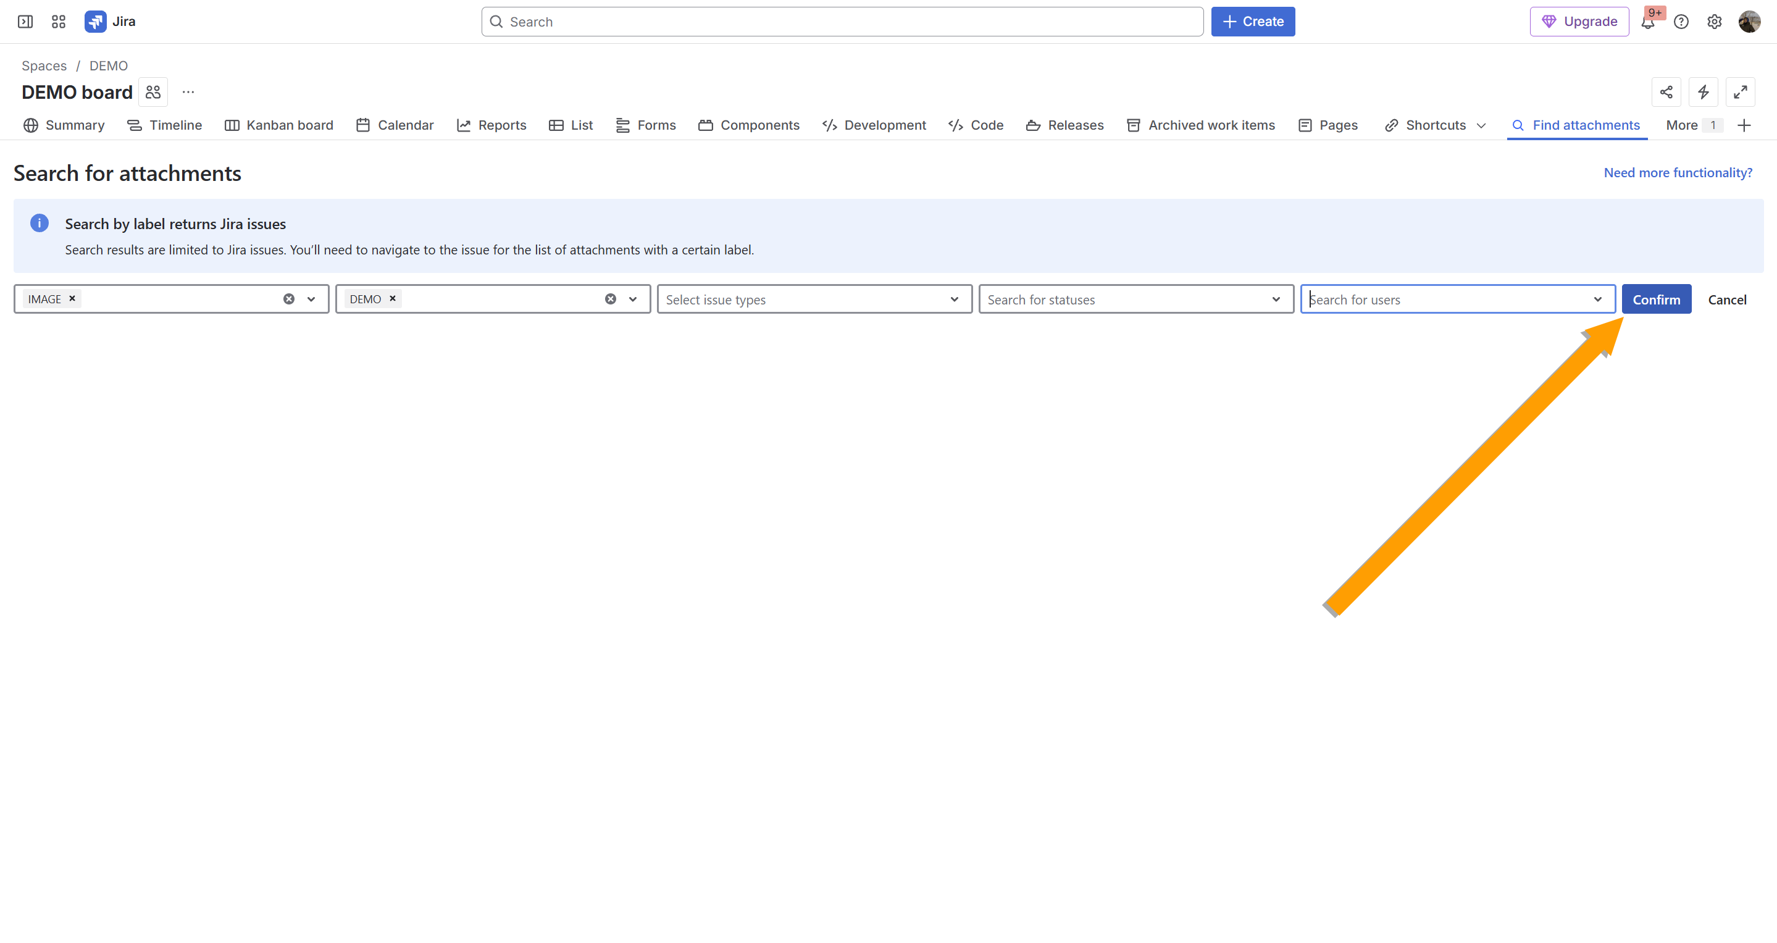This screenshot has height=943, width=1777.
Task: Open the team members icon beside DEMO board
Action: click(153, 92)
